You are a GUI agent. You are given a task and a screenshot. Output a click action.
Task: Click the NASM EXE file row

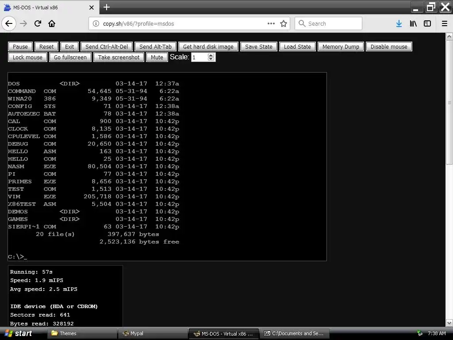[x=93, y=166]
